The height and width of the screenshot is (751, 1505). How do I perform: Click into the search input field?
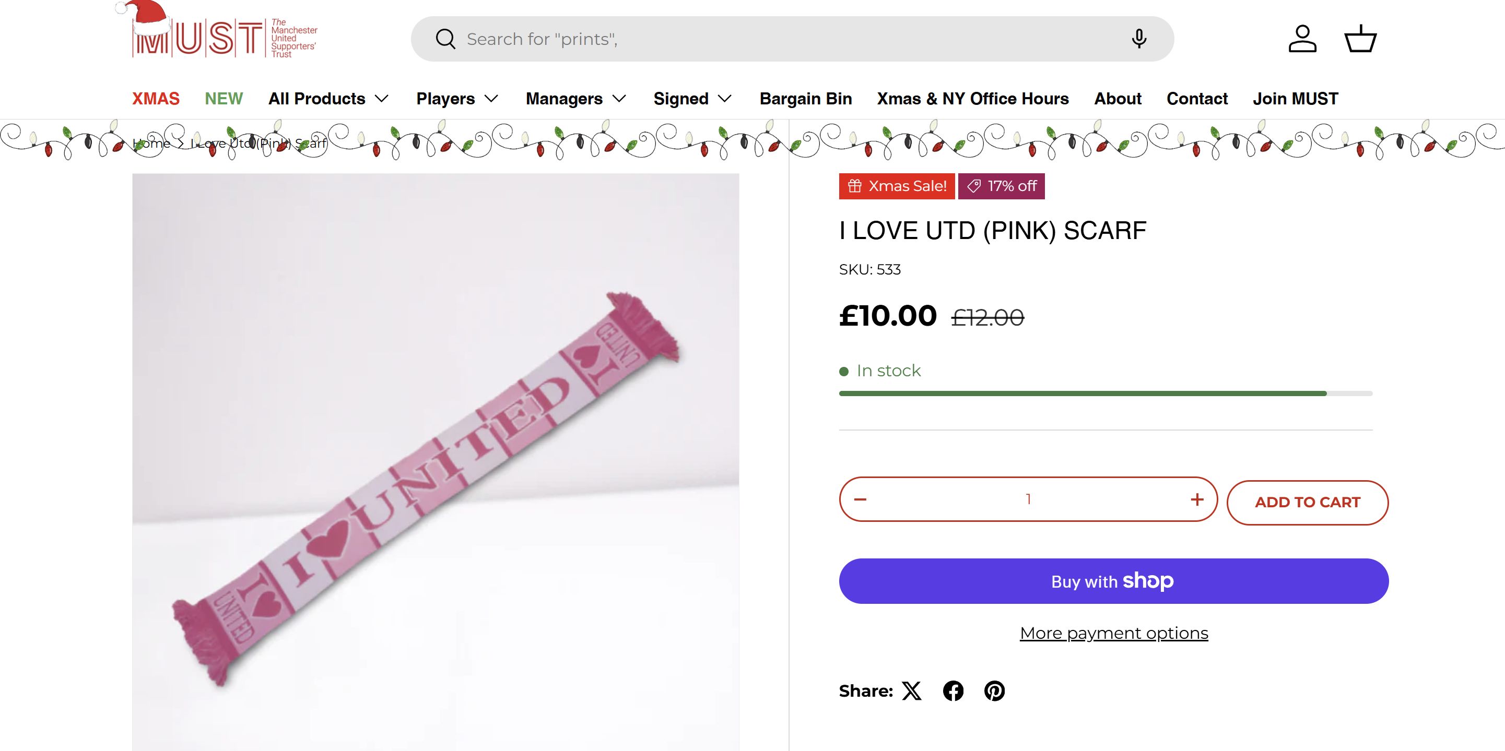(x=759, y=39)
